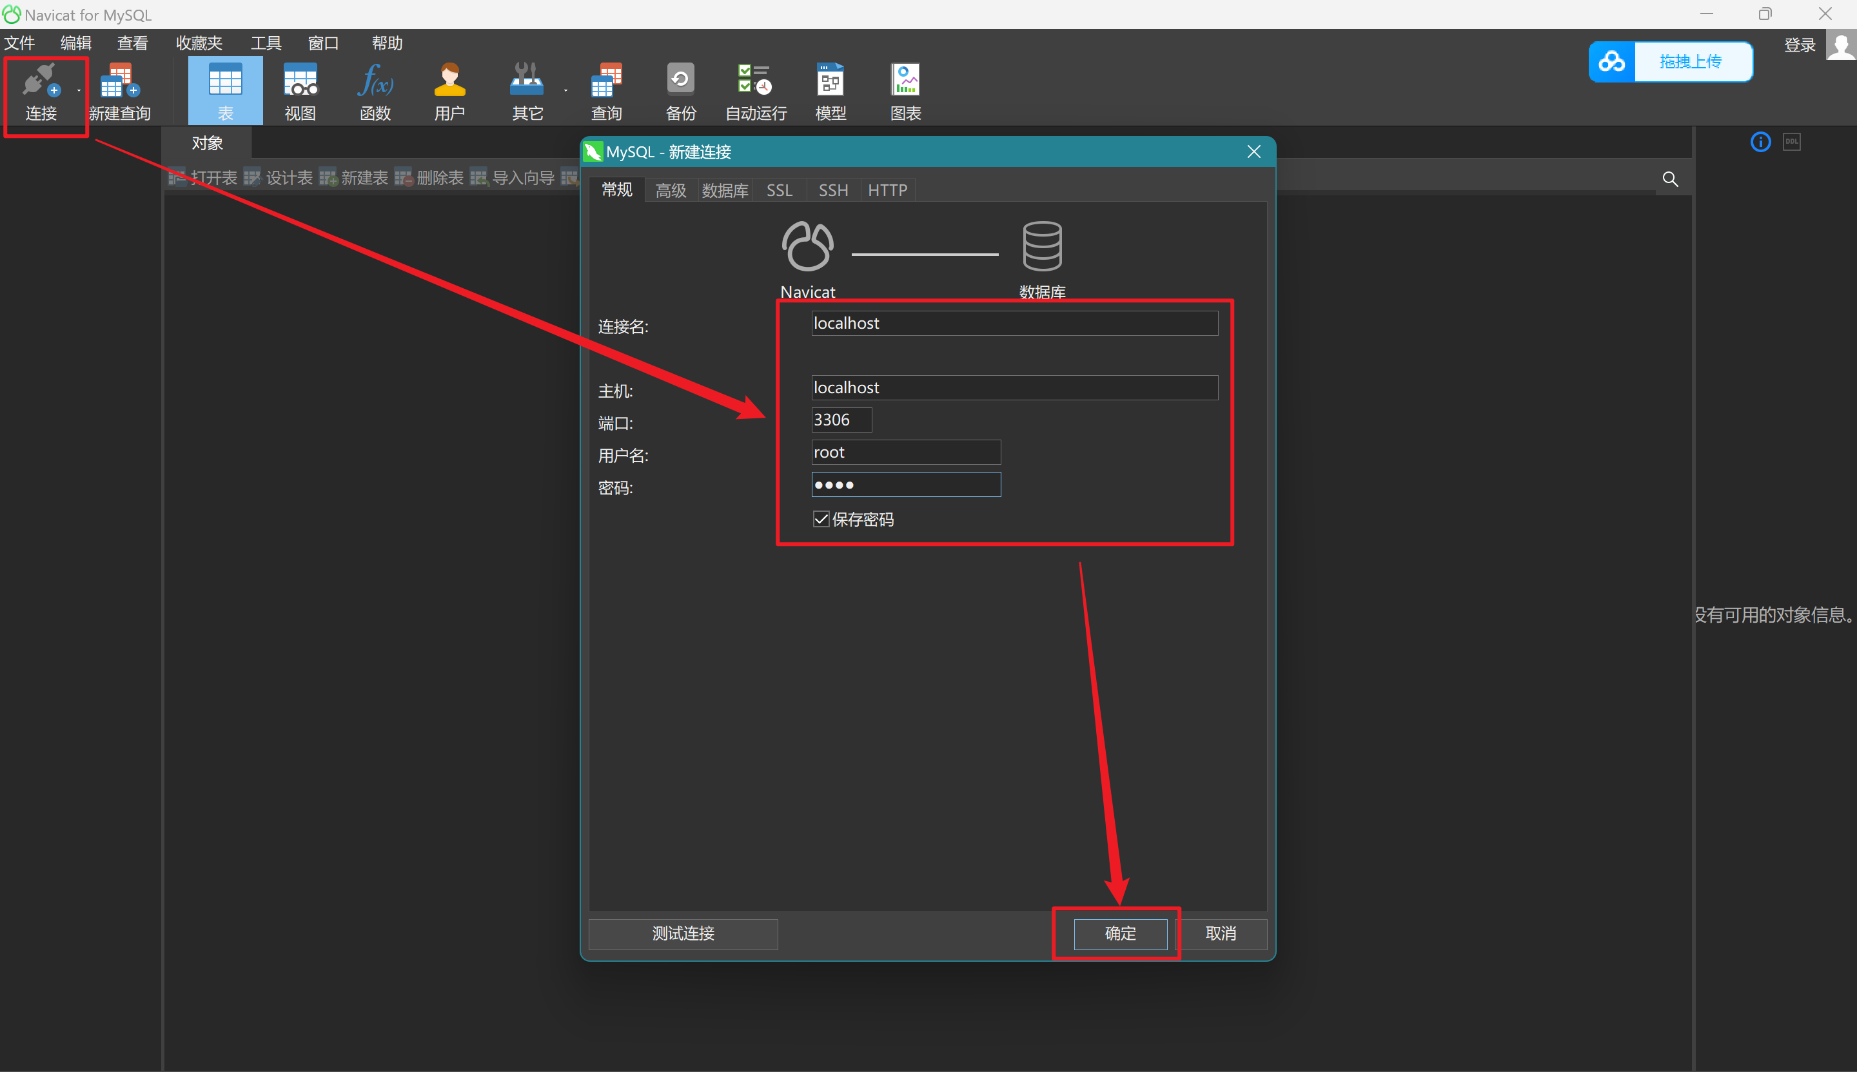Click 设计表 design table toolbar item
Viewport: 1857px width, 1072px height.
point(279,177)
